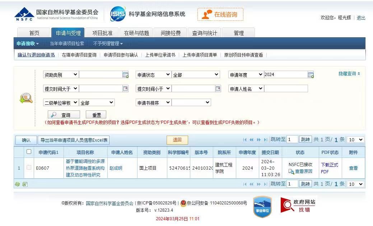The width and height of the screenshot is (373, 226).
Task: Open the 申请年度 field selector dropdown
Action: pyautogui.click(x=246, y=75)
